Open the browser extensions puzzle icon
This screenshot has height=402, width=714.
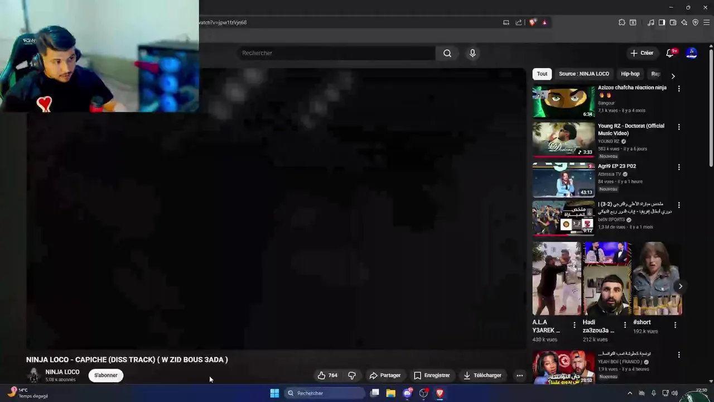622,22
